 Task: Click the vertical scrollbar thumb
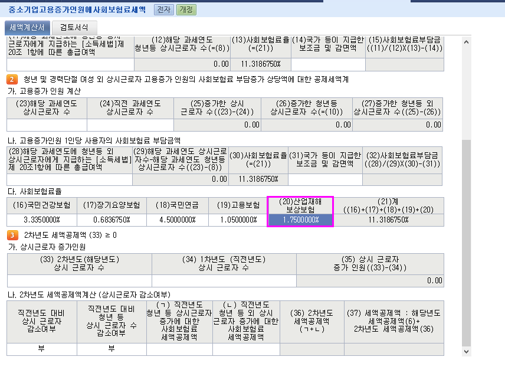pos(466,243)
